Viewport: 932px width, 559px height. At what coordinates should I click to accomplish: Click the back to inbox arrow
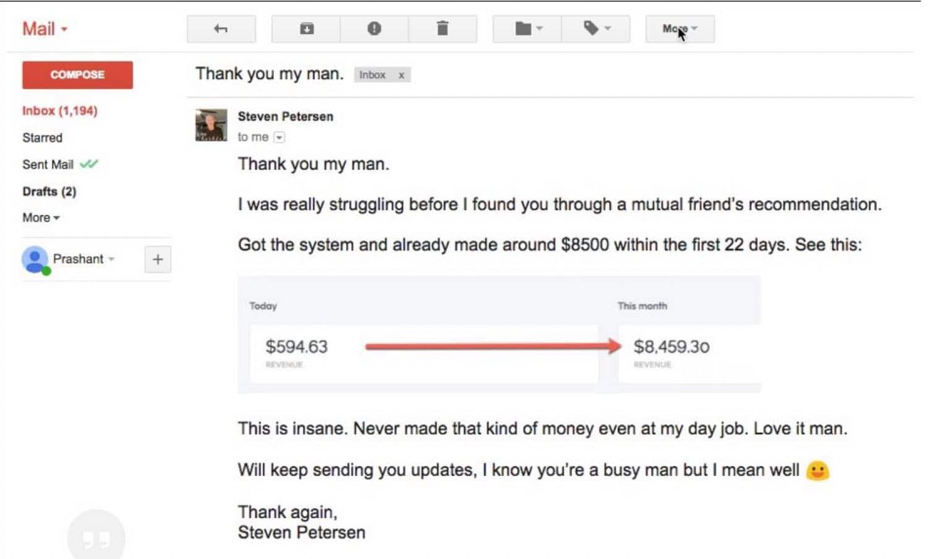click(x=221, y=29)
